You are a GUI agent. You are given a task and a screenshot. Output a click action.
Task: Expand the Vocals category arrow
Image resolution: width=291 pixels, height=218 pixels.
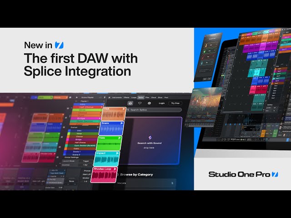(172, 183)
